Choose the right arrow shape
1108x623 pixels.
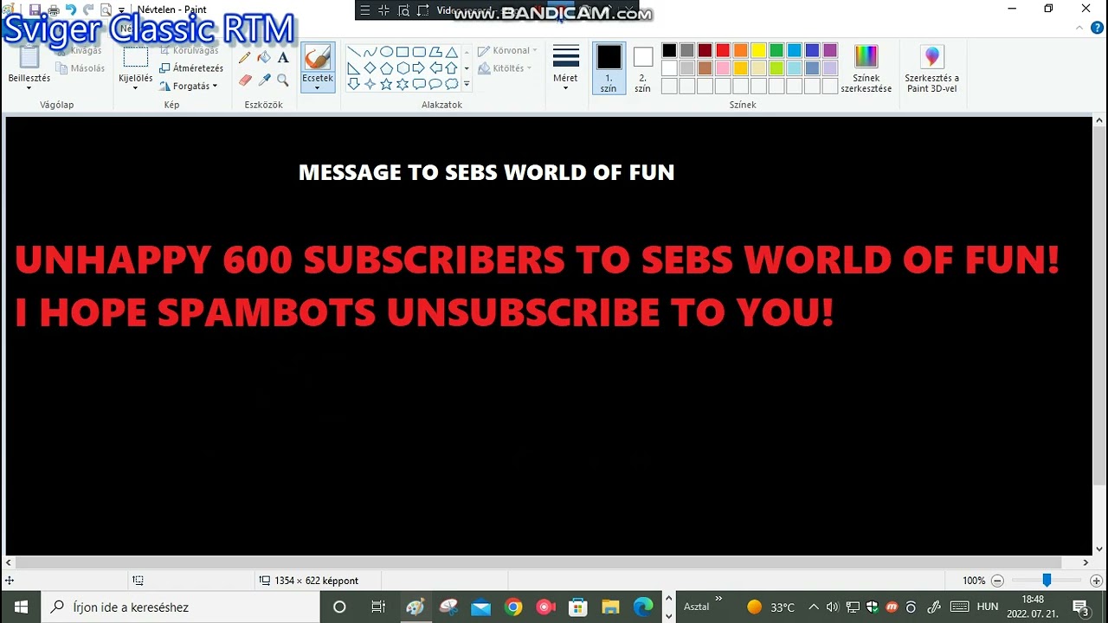(x=419, y=68)
